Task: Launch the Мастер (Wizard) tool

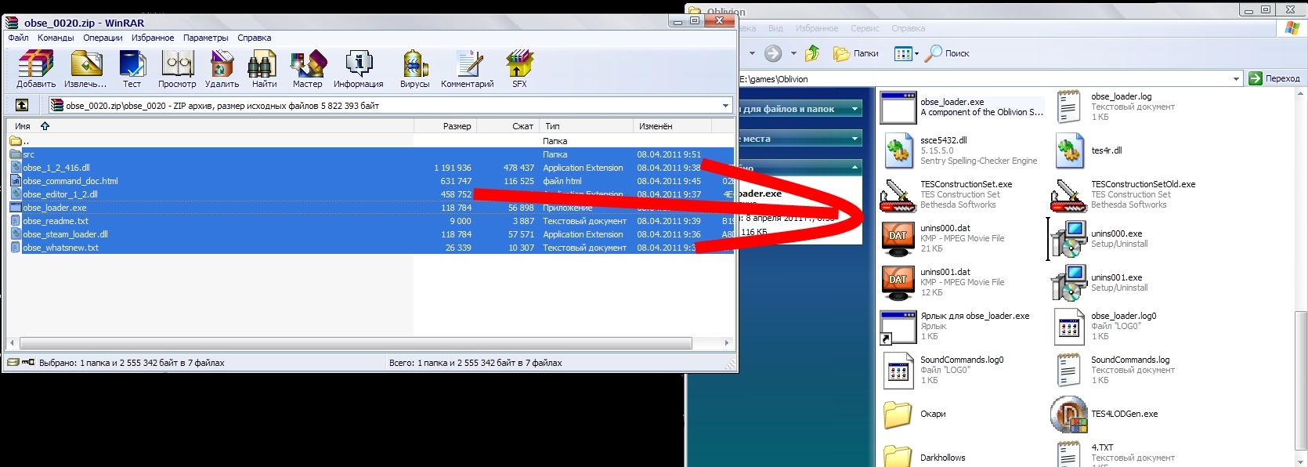Action: click(307, 68)
